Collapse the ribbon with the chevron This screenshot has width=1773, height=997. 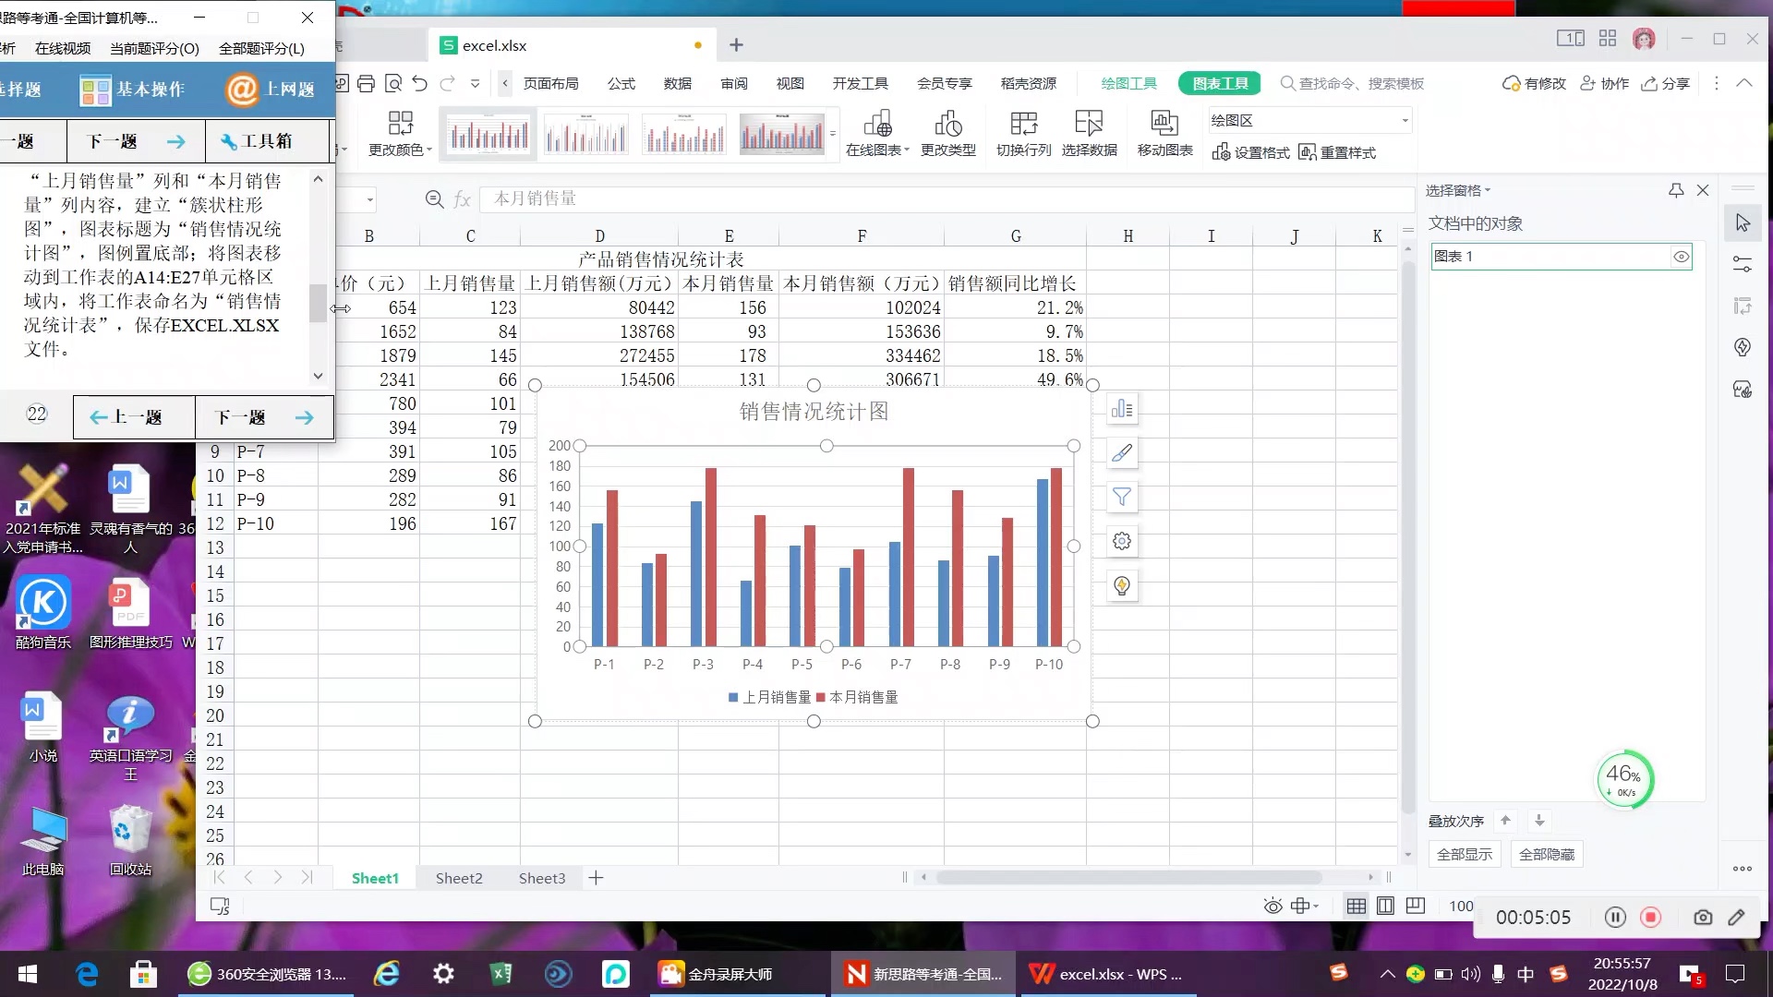pos(1744,83)
